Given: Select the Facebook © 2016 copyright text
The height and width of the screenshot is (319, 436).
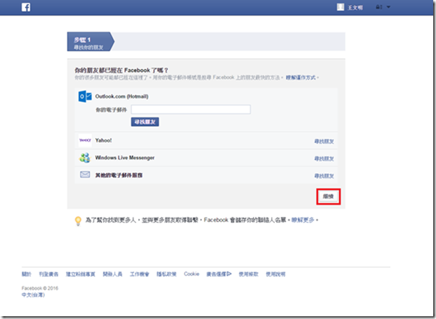Looking at the screenshot, I should point(40,288).
